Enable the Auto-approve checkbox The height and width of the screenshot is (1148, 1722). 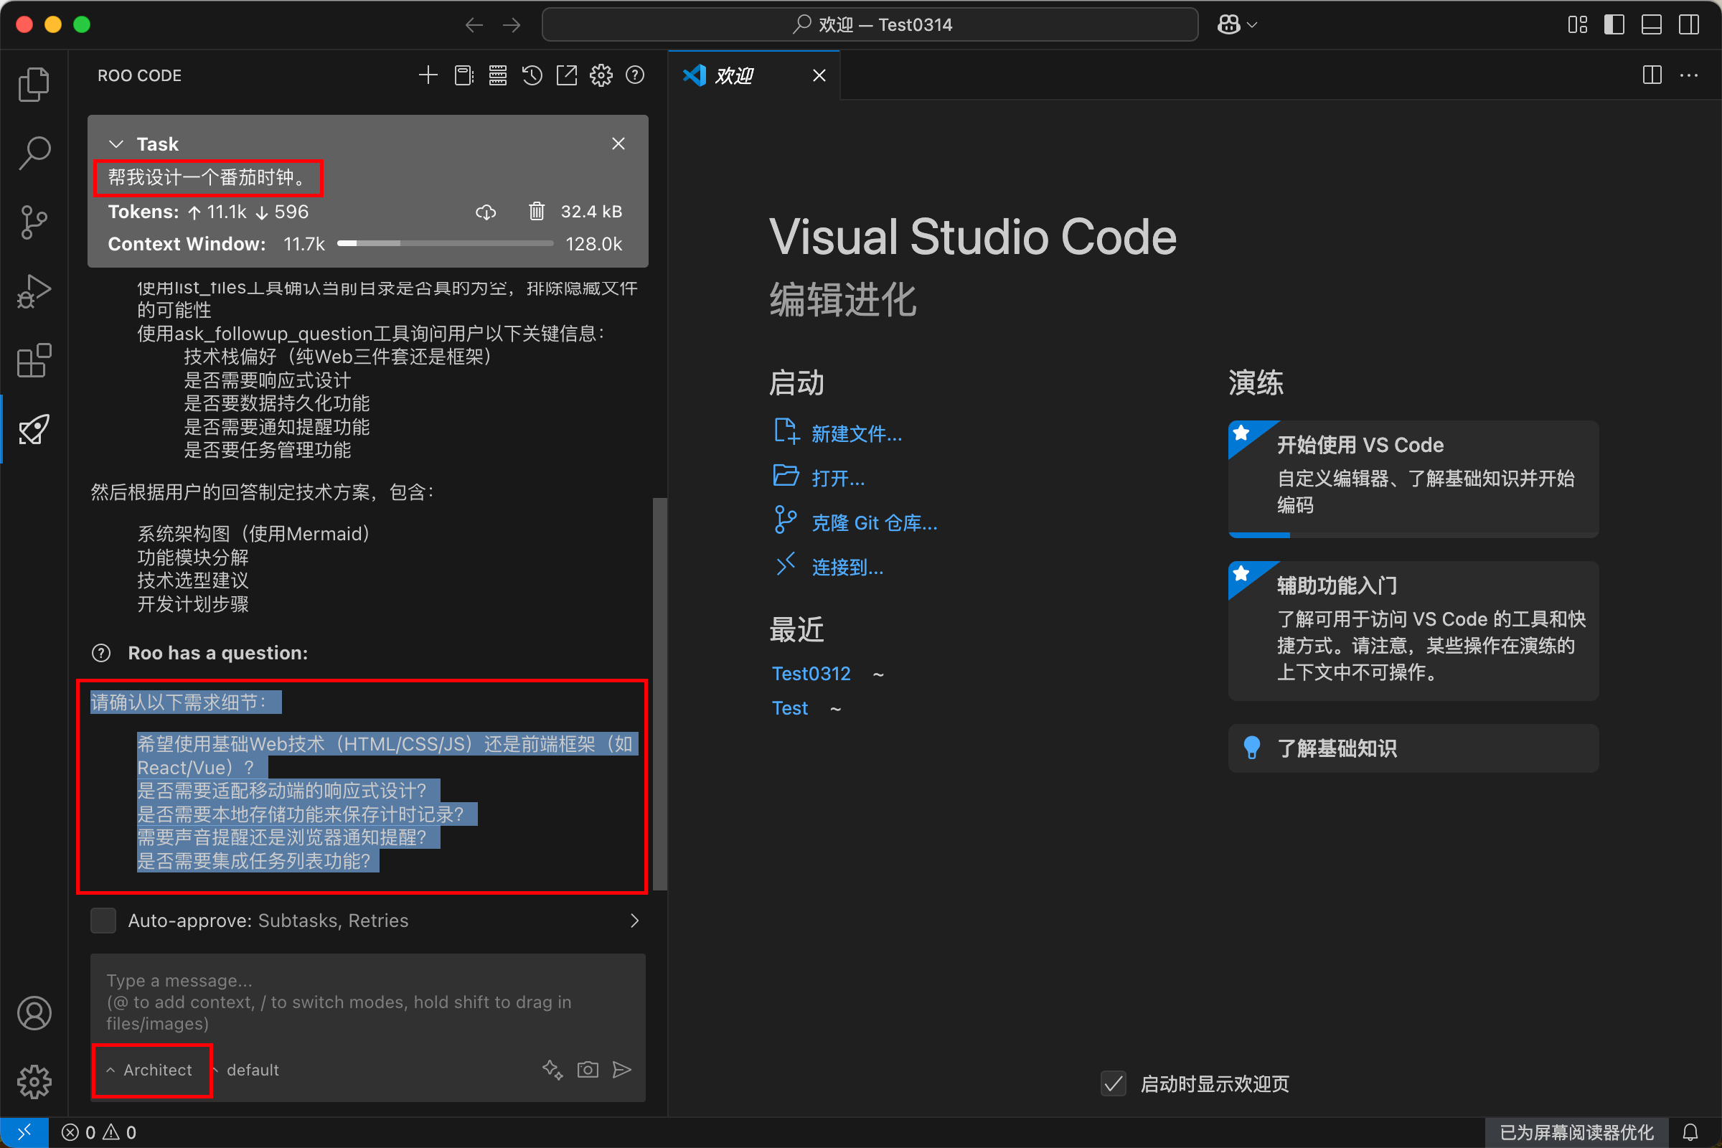click(103, 921)
